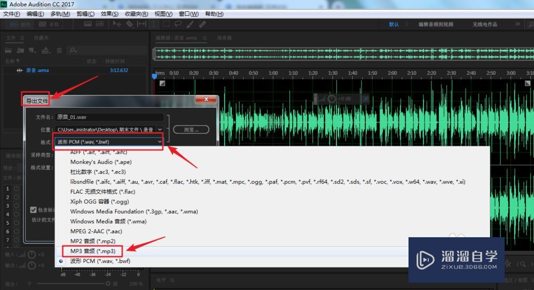
Task: Choose MP3 音频 (*.mp3) format
Action: 92,251
